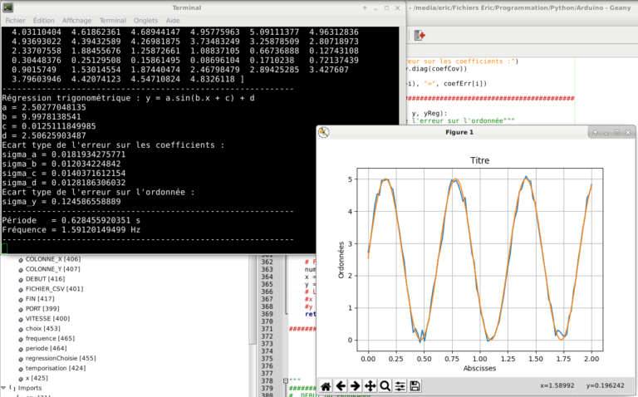Open the Configure subplots dialog
The image size is (638, 397).
point(400,385)
